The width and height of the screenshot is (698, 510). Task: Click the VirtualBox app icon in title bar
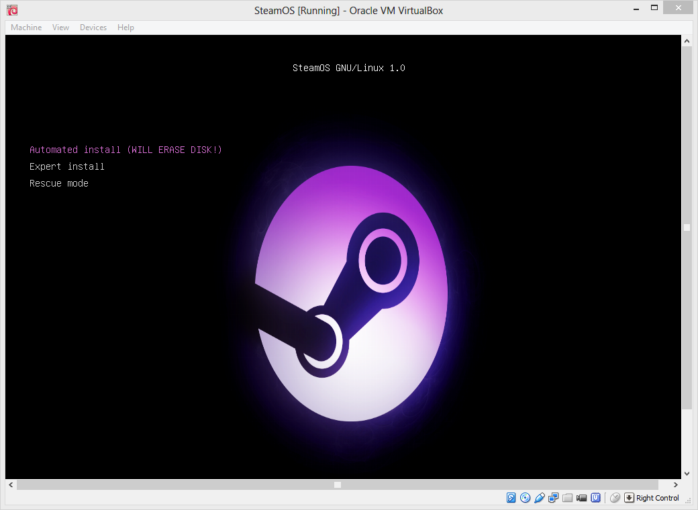12,10
